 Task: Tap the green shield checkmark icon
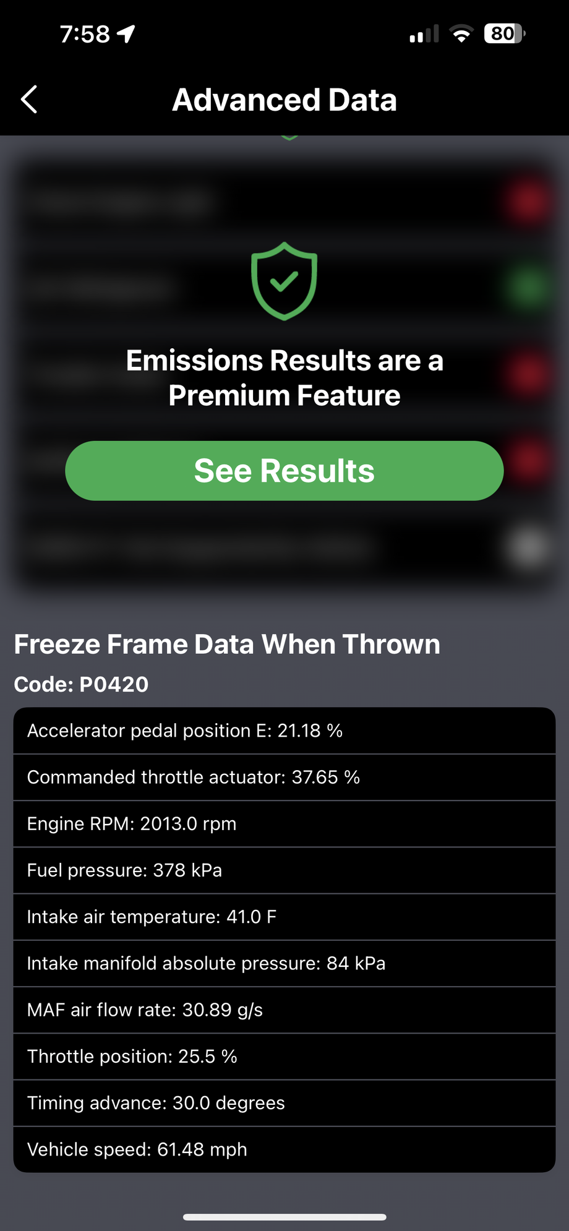pos(284,281)
